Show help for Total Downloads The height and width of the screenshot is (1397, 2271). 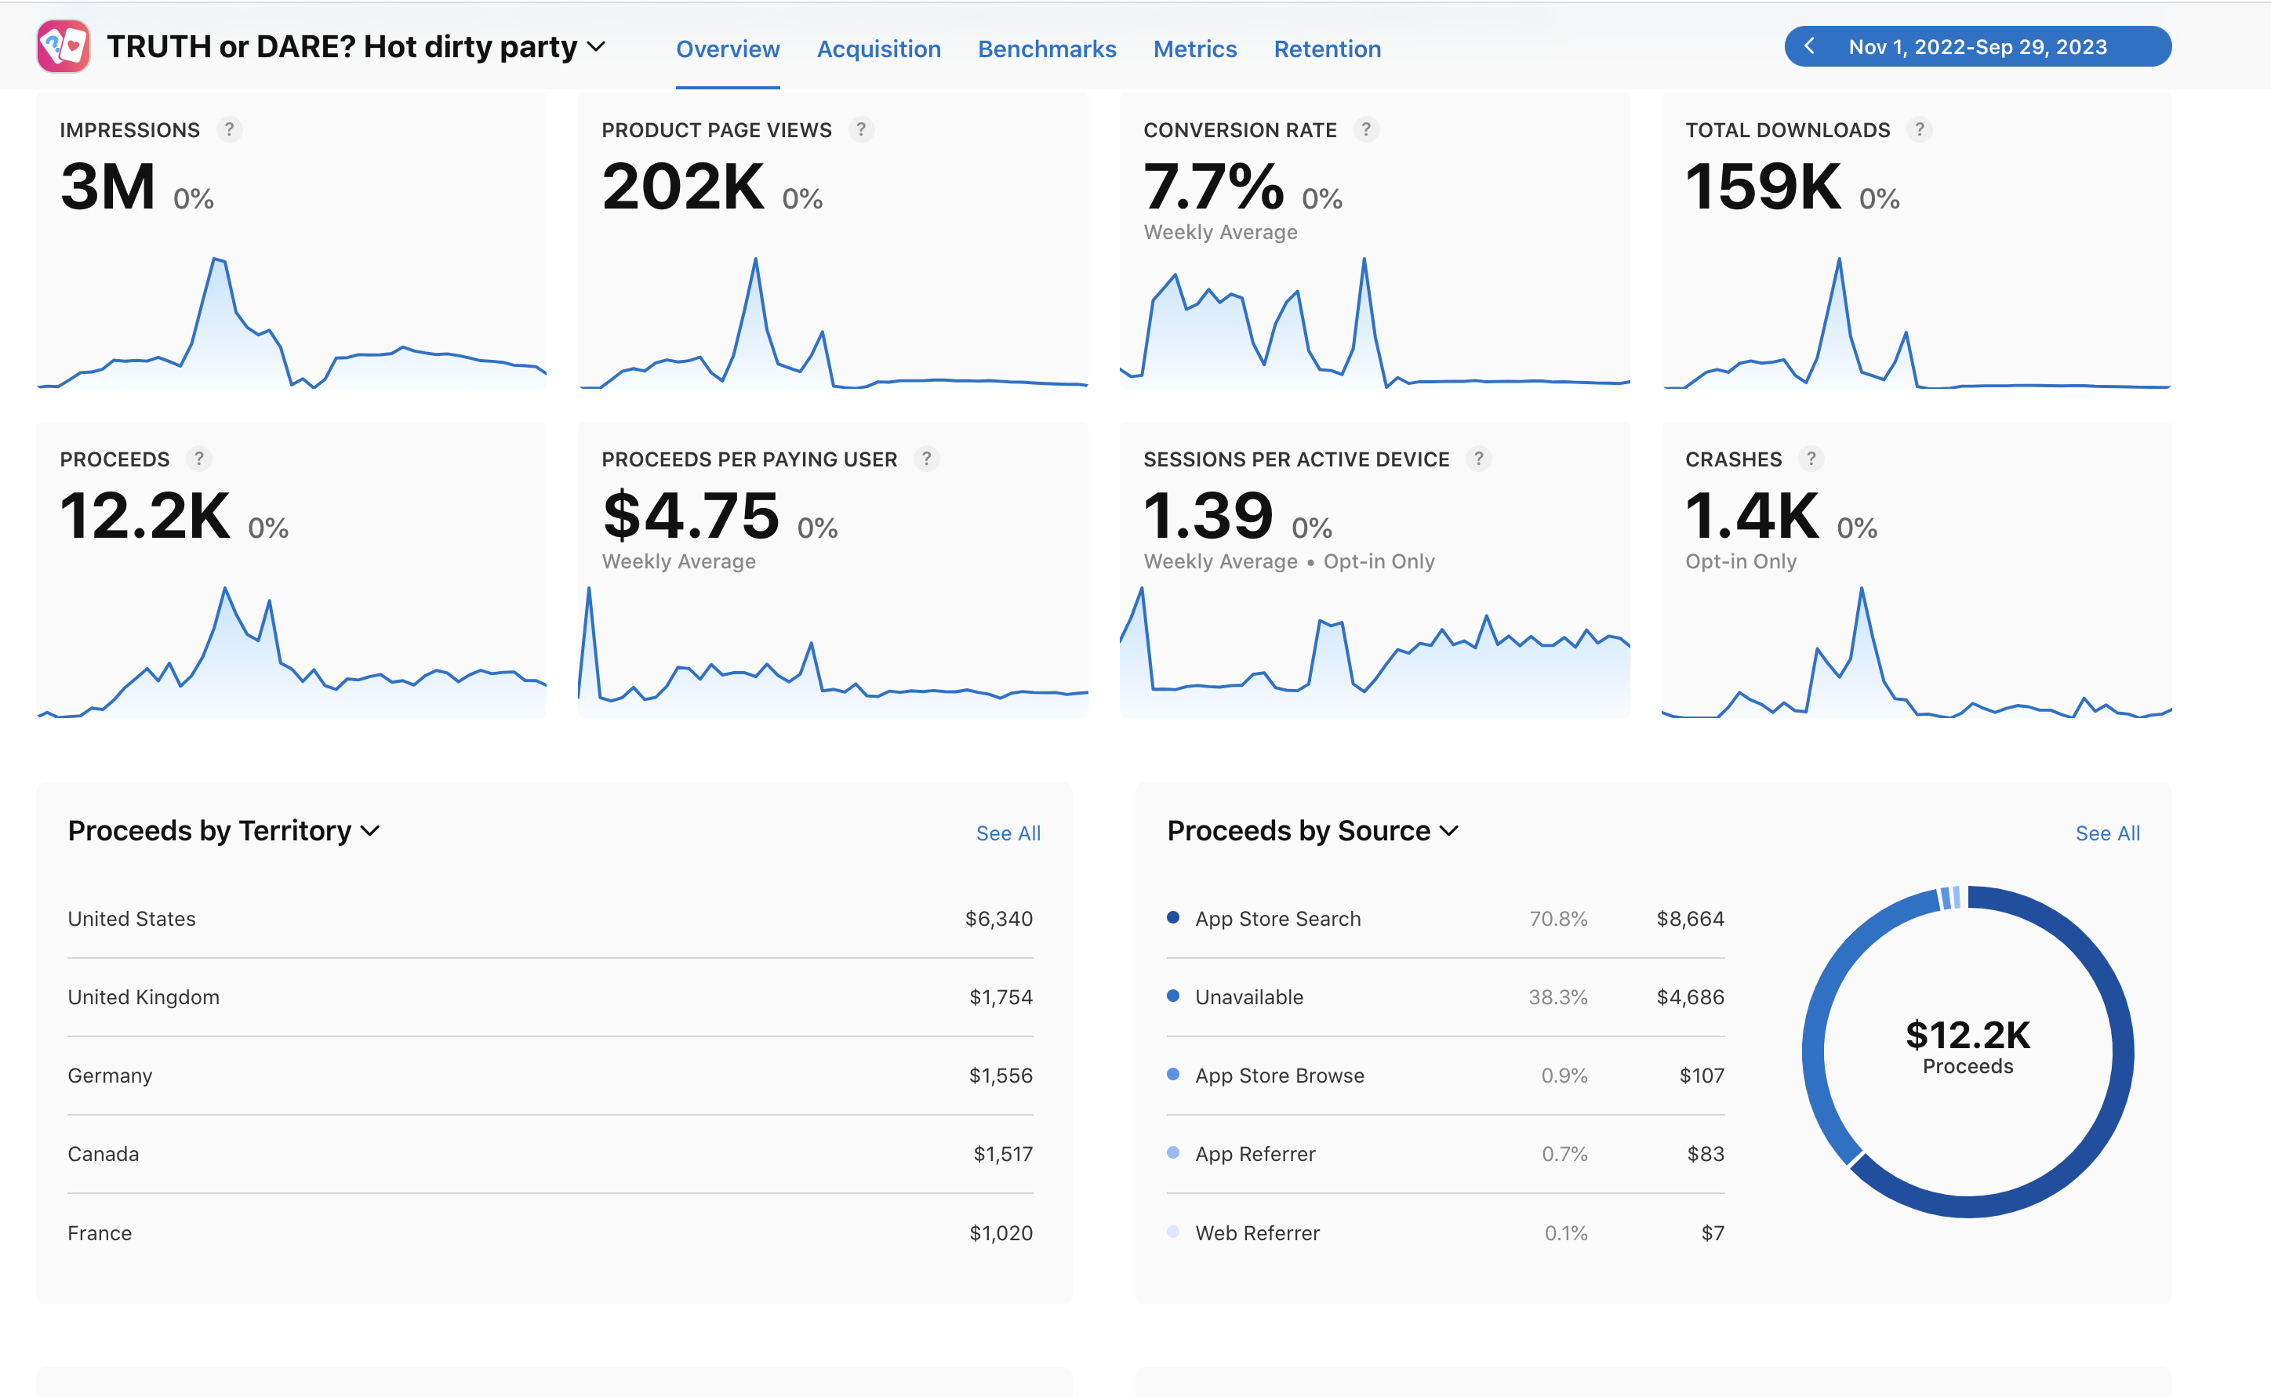pos(1920,129)
